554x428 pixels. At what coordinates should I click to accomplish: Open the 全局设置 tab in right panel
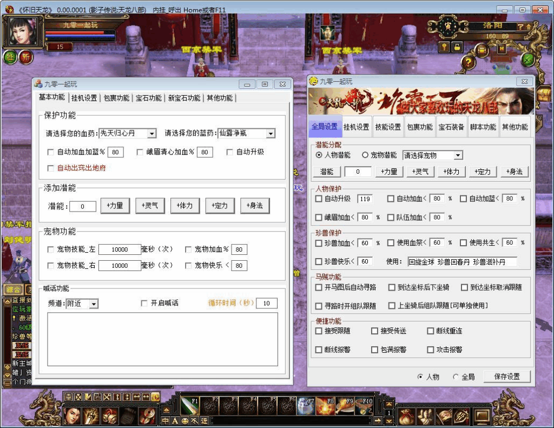pyautogui.click(x=326, y=127)
